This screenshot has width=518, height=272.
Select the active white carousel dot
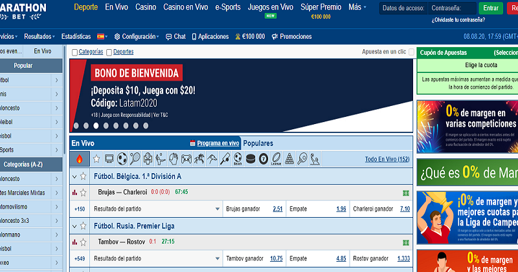(x=96, y=125)
